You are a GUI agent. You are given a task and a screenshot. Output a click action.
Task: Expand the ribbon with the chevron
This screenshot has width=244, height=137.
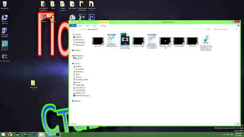(236, 25)
